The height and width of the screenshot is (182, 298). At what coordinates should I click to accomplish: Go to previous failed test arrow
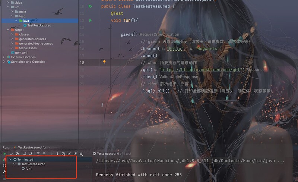point(51,154)
